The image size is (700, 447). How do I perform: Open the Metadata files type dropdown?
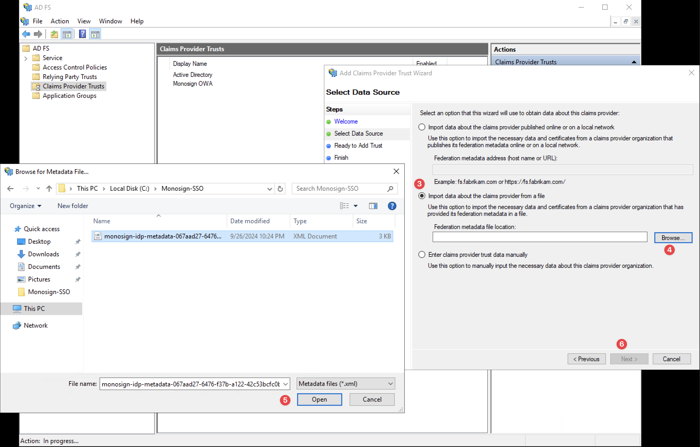(346, 384)
